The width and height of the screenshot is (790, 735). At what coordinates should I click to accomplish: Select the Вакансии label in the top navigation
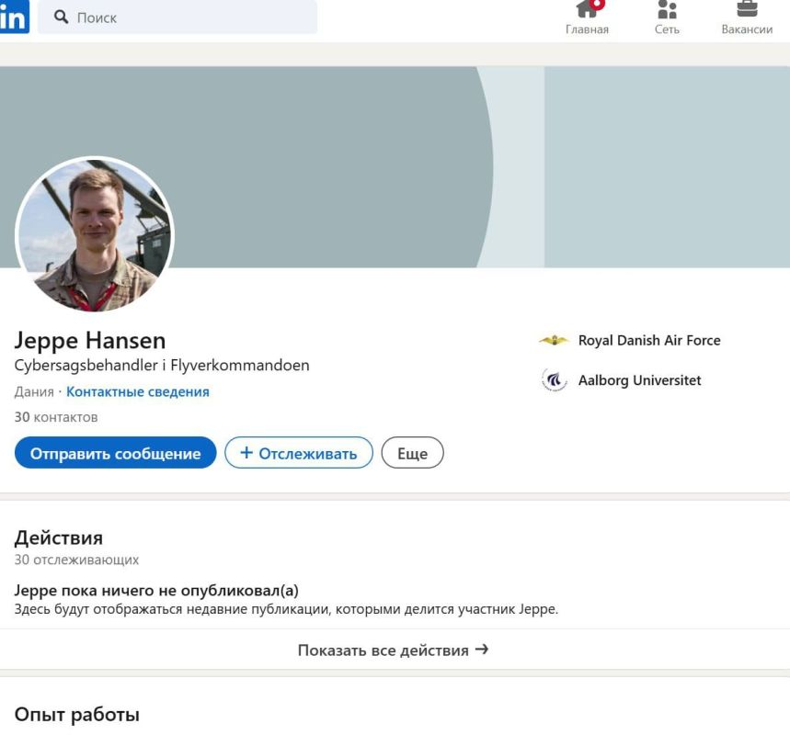[747, 29]
